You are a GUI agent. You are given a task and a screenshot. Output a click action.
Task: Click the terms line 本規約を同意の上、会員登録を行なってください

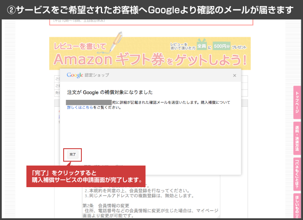click(137, 191)
